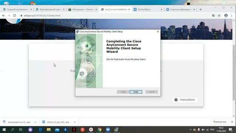The width and height of the screenshot is (236, 133).
Task: Open Instructions on the AnyConnect page
Action: click(185, 100)
